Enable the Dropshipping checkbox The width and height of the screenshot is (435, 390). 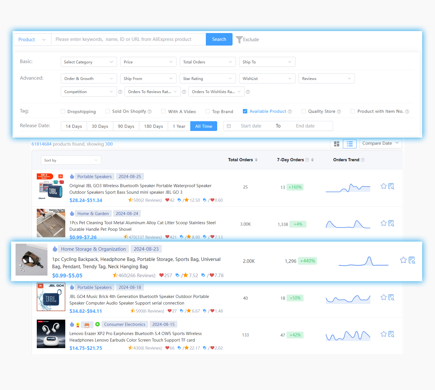pos(63,111)
